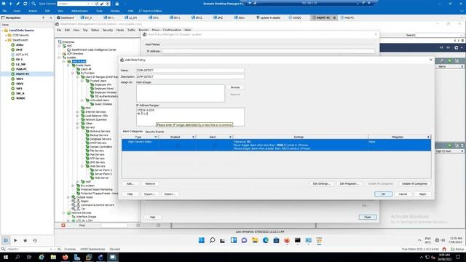The image size is (466, 262).
Task: Expand the Internet Services tree node
Action: point(78,111)
